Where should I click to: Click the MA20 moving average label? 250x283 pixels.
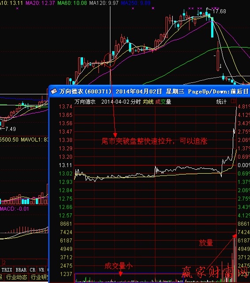(x=40, y=3)
